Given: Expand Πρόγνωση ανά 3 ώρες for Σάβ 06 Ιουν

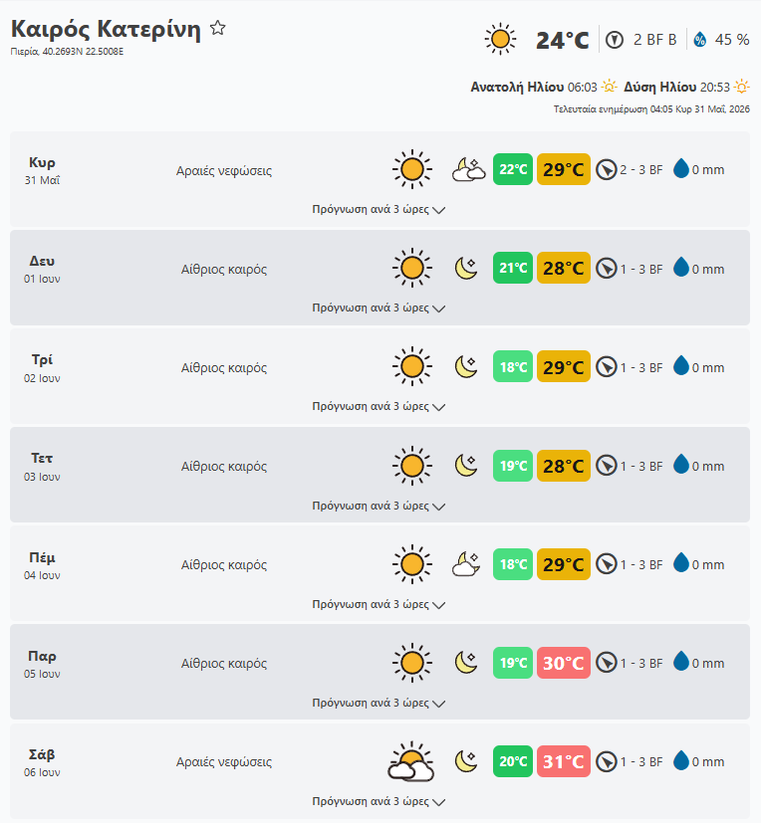Looking at the screenshot, I should (379, 801).
